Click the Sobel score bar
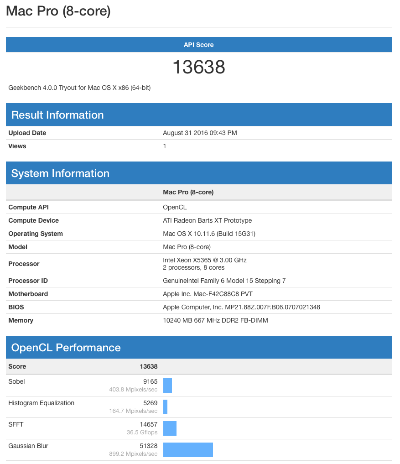The width and height of the screenshot is (400, 464). (x=167, y=386)
